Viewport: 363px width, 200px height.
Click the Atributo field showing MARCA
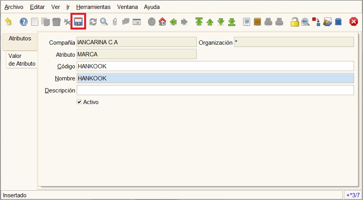[x=137, y=54]
